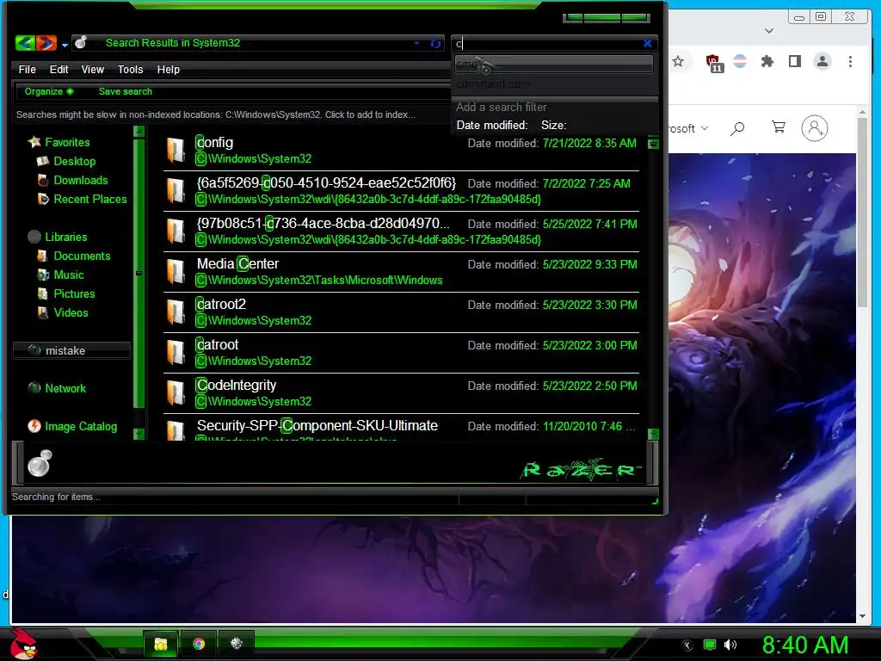Open Chrome Extensions puzzle icon
This screenshot has width=881, height=661.
[767, 61]
